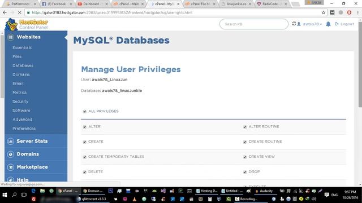
Task: Open the Windows Start menu
Action: (5, 195)
